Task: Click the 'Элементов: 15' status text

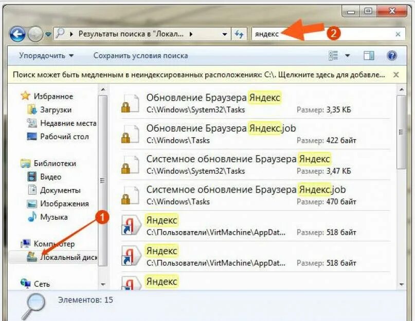Action: (x=85, y=300)
